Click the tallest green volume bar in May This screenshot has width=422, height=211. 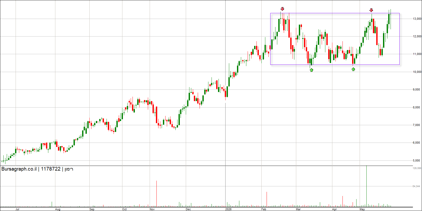(x=366, y=186)
